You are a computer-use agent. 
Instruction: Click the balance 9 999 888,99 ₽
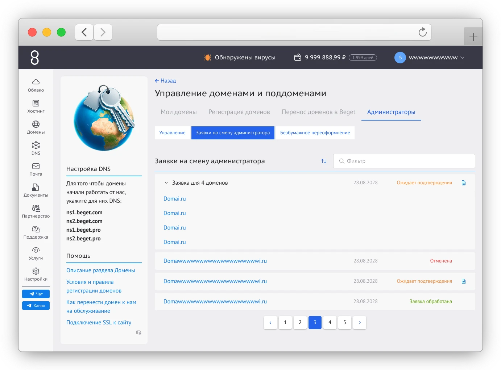point(325,57)
